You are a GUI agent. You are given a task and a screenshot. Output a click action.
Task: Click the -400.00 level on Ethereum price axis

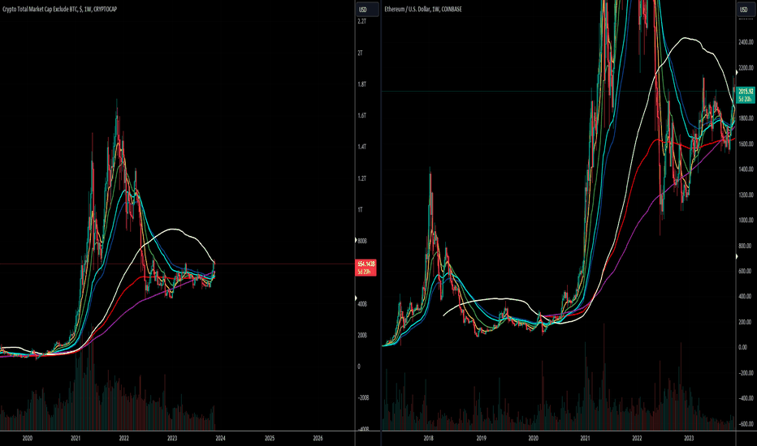[746, 399]
